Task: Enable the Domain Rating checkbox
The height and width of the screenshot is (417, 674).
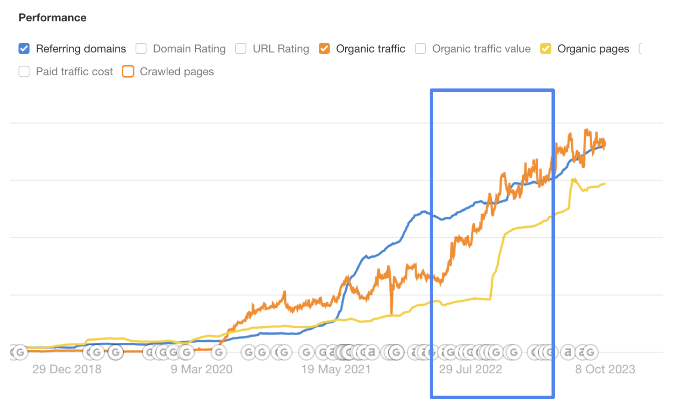Action: 141,48
